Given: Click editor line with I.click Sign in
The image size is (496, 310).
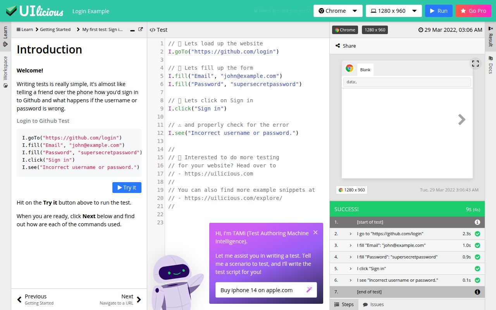Looking at the screenshot, I should pyautogui.click(x=197, y=108).
